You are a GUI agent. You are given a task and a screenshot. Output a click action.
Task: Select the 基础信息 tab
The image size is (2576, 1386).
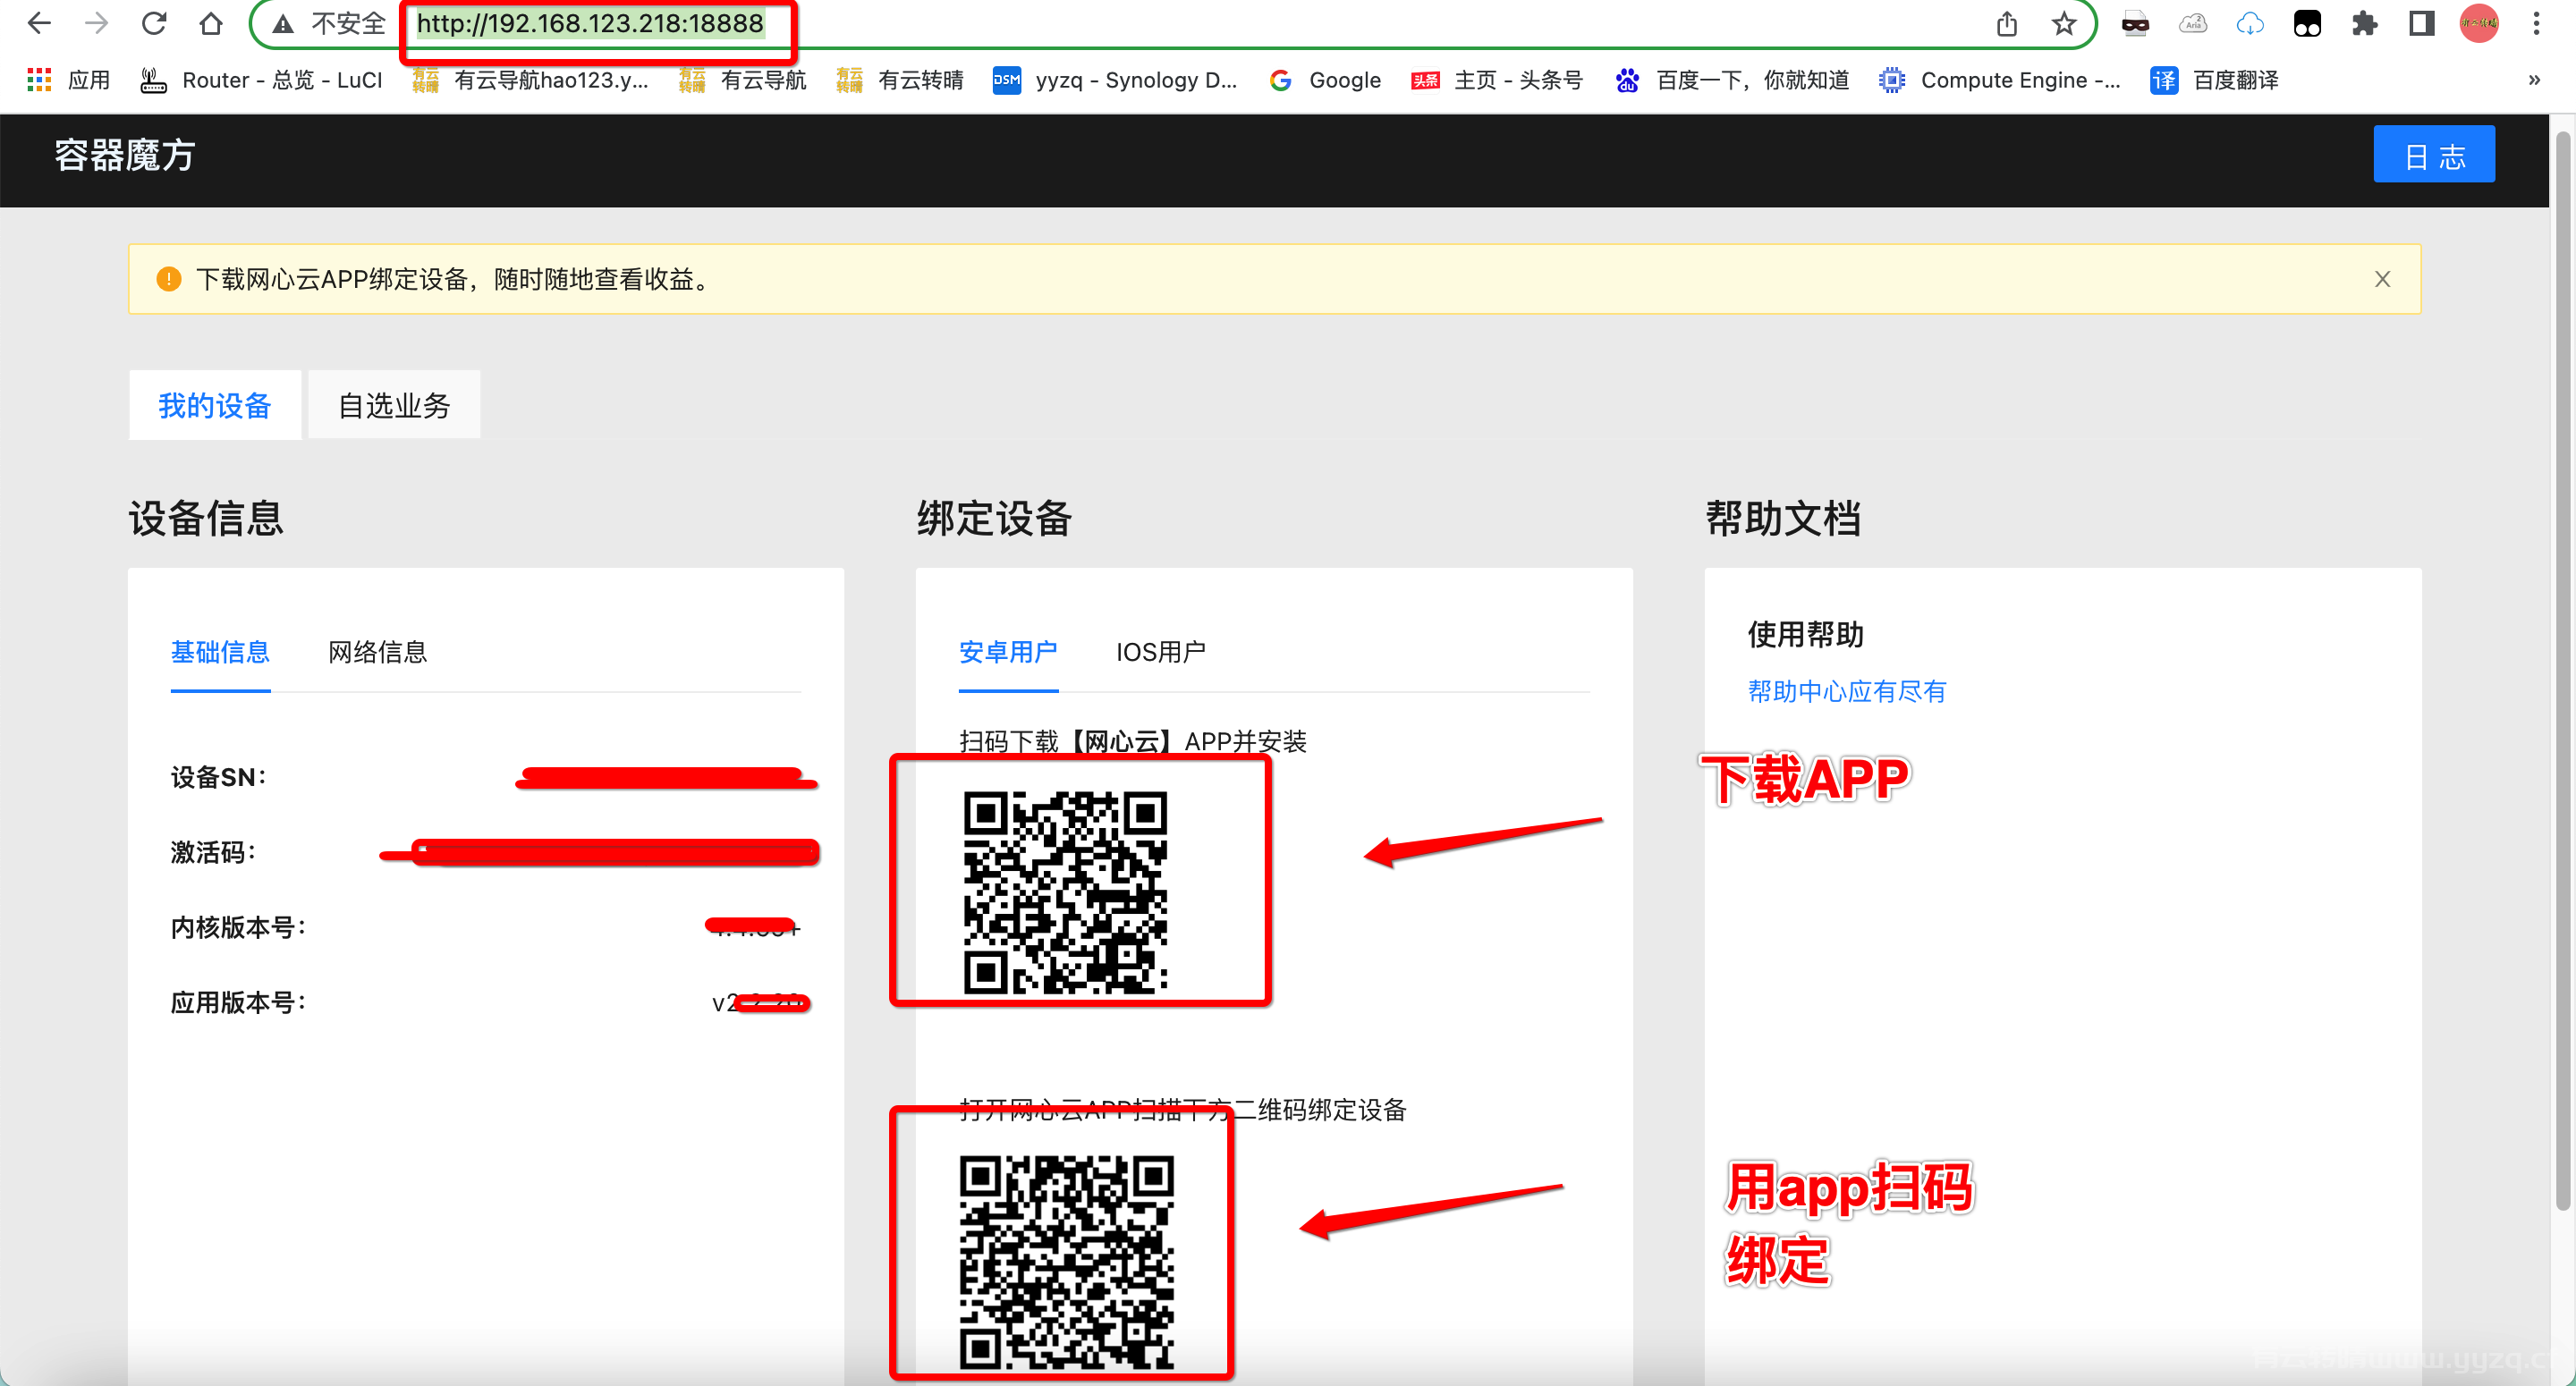coord(220,652)
